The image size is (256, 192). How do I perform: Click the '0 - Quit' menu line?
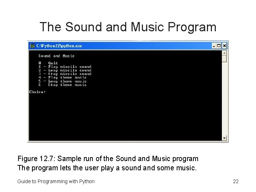tap(48, 63)
